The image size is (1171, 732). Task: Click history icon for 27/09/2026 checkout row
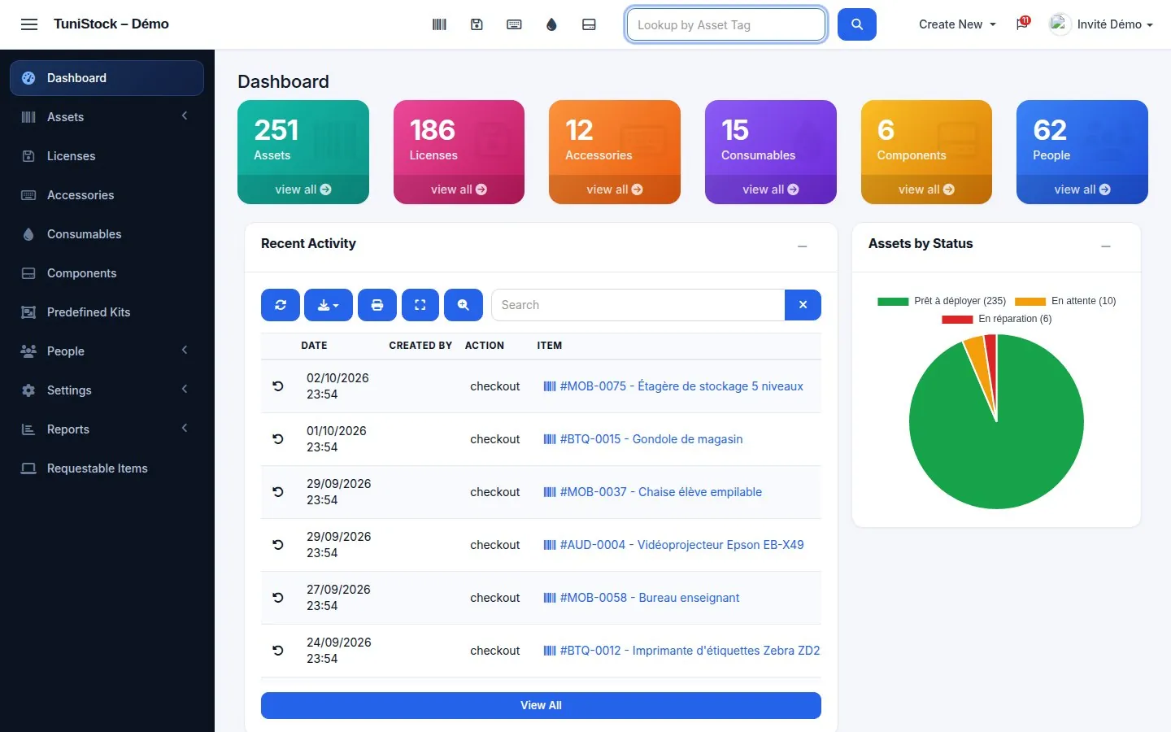tap(278, 598)
